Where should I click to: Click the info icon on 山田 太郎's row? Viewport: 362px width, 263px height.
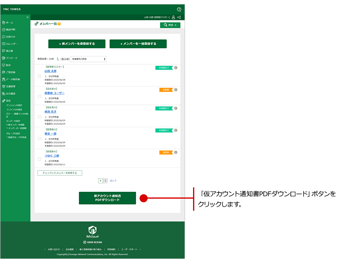[x=176, y=68]
